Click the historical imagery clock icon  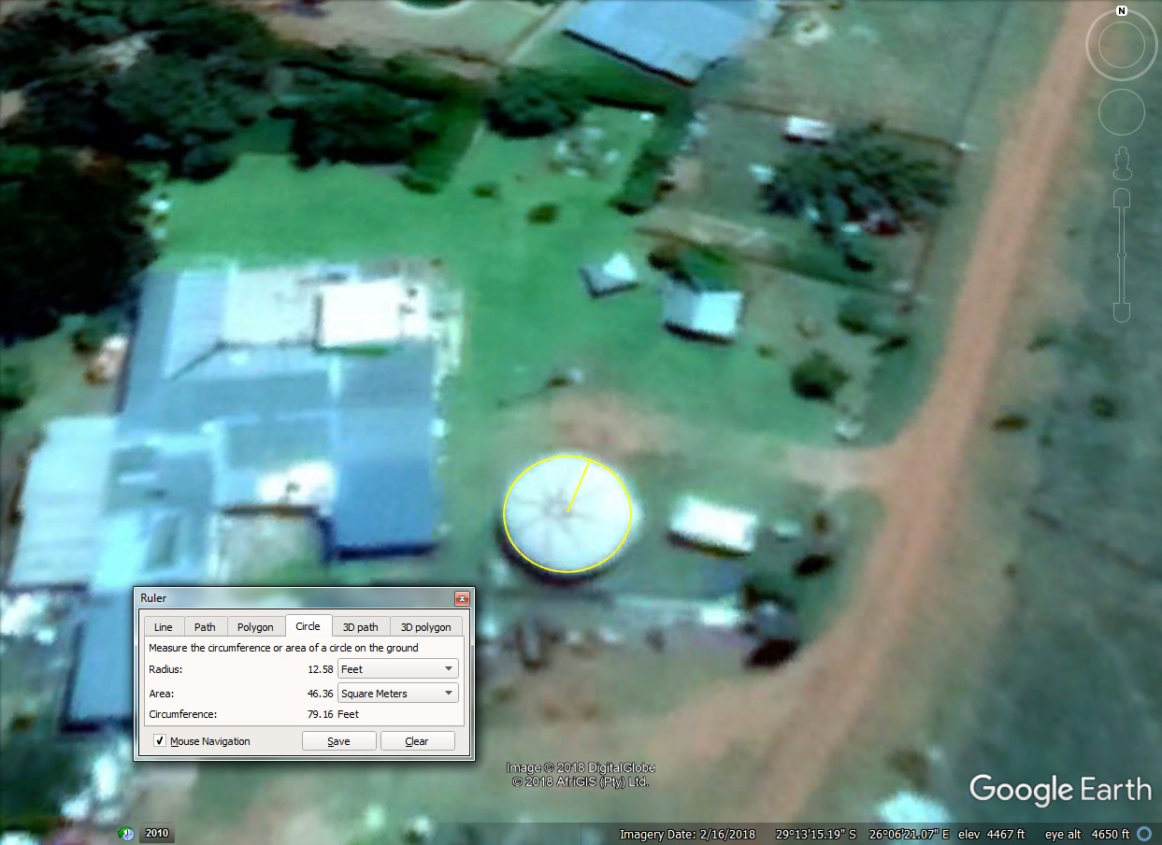tap(126, 833)
